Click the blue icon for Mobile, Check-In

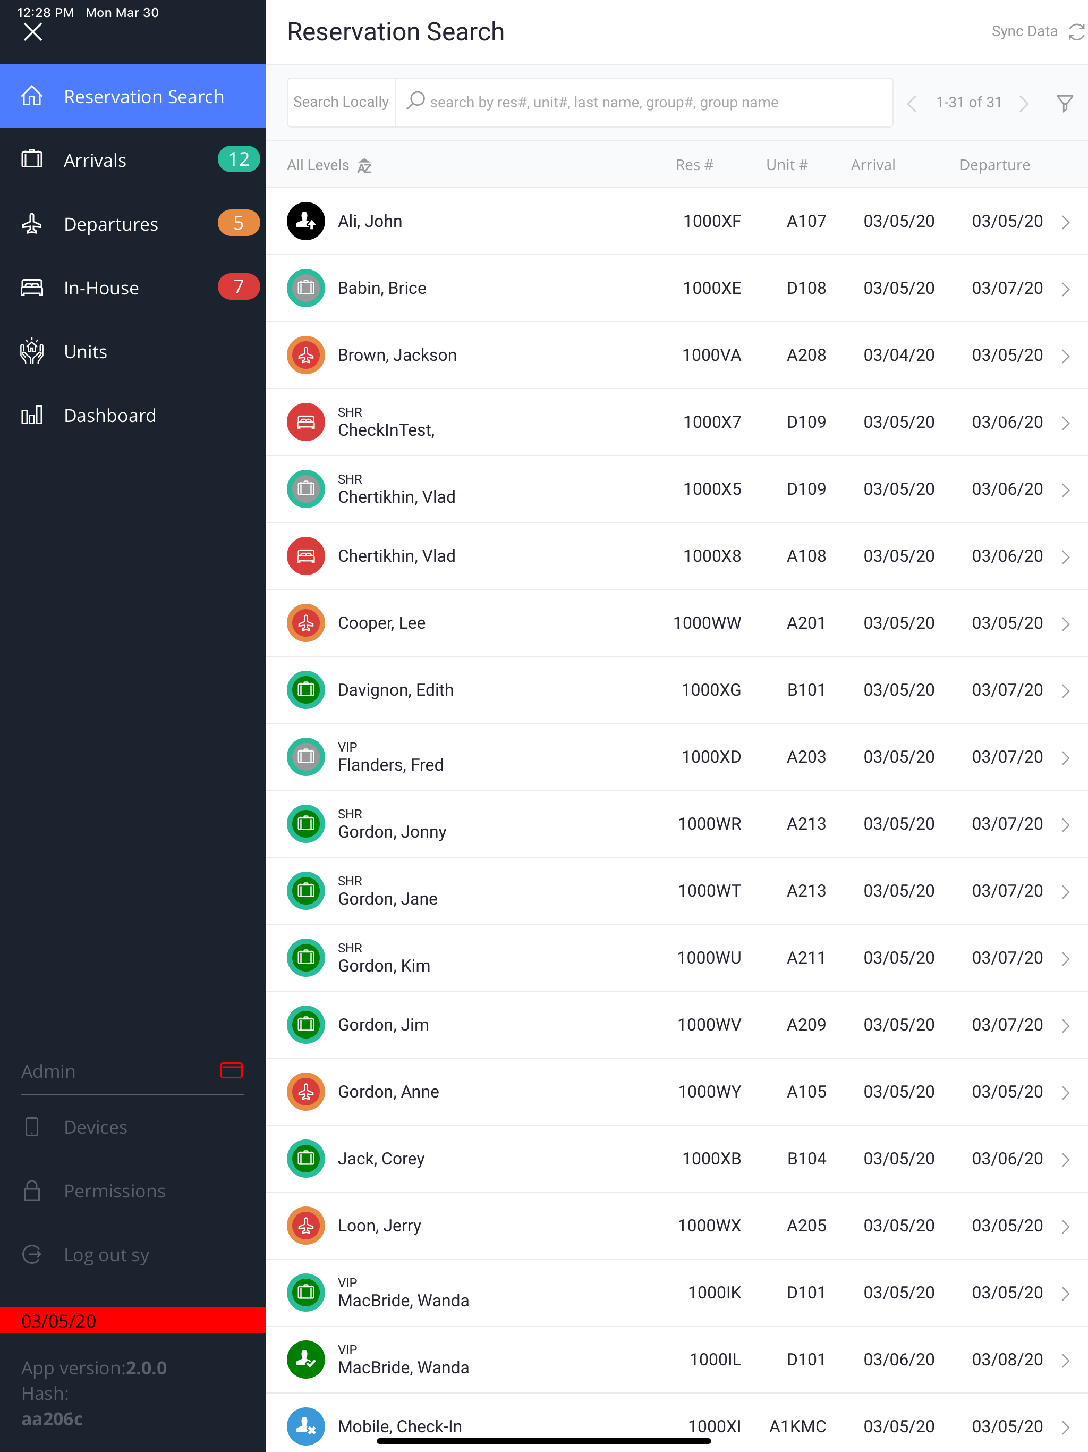click(306, 1426)
